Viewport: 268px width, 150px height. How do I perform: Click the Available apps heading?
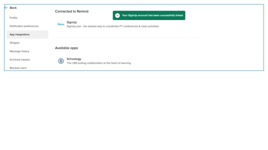point(66,48)
